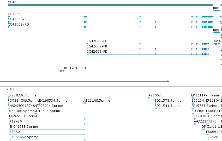The image size is (222, 141).
Task: Select the CG42663-RD transcript label
Action: coord(19,24)
